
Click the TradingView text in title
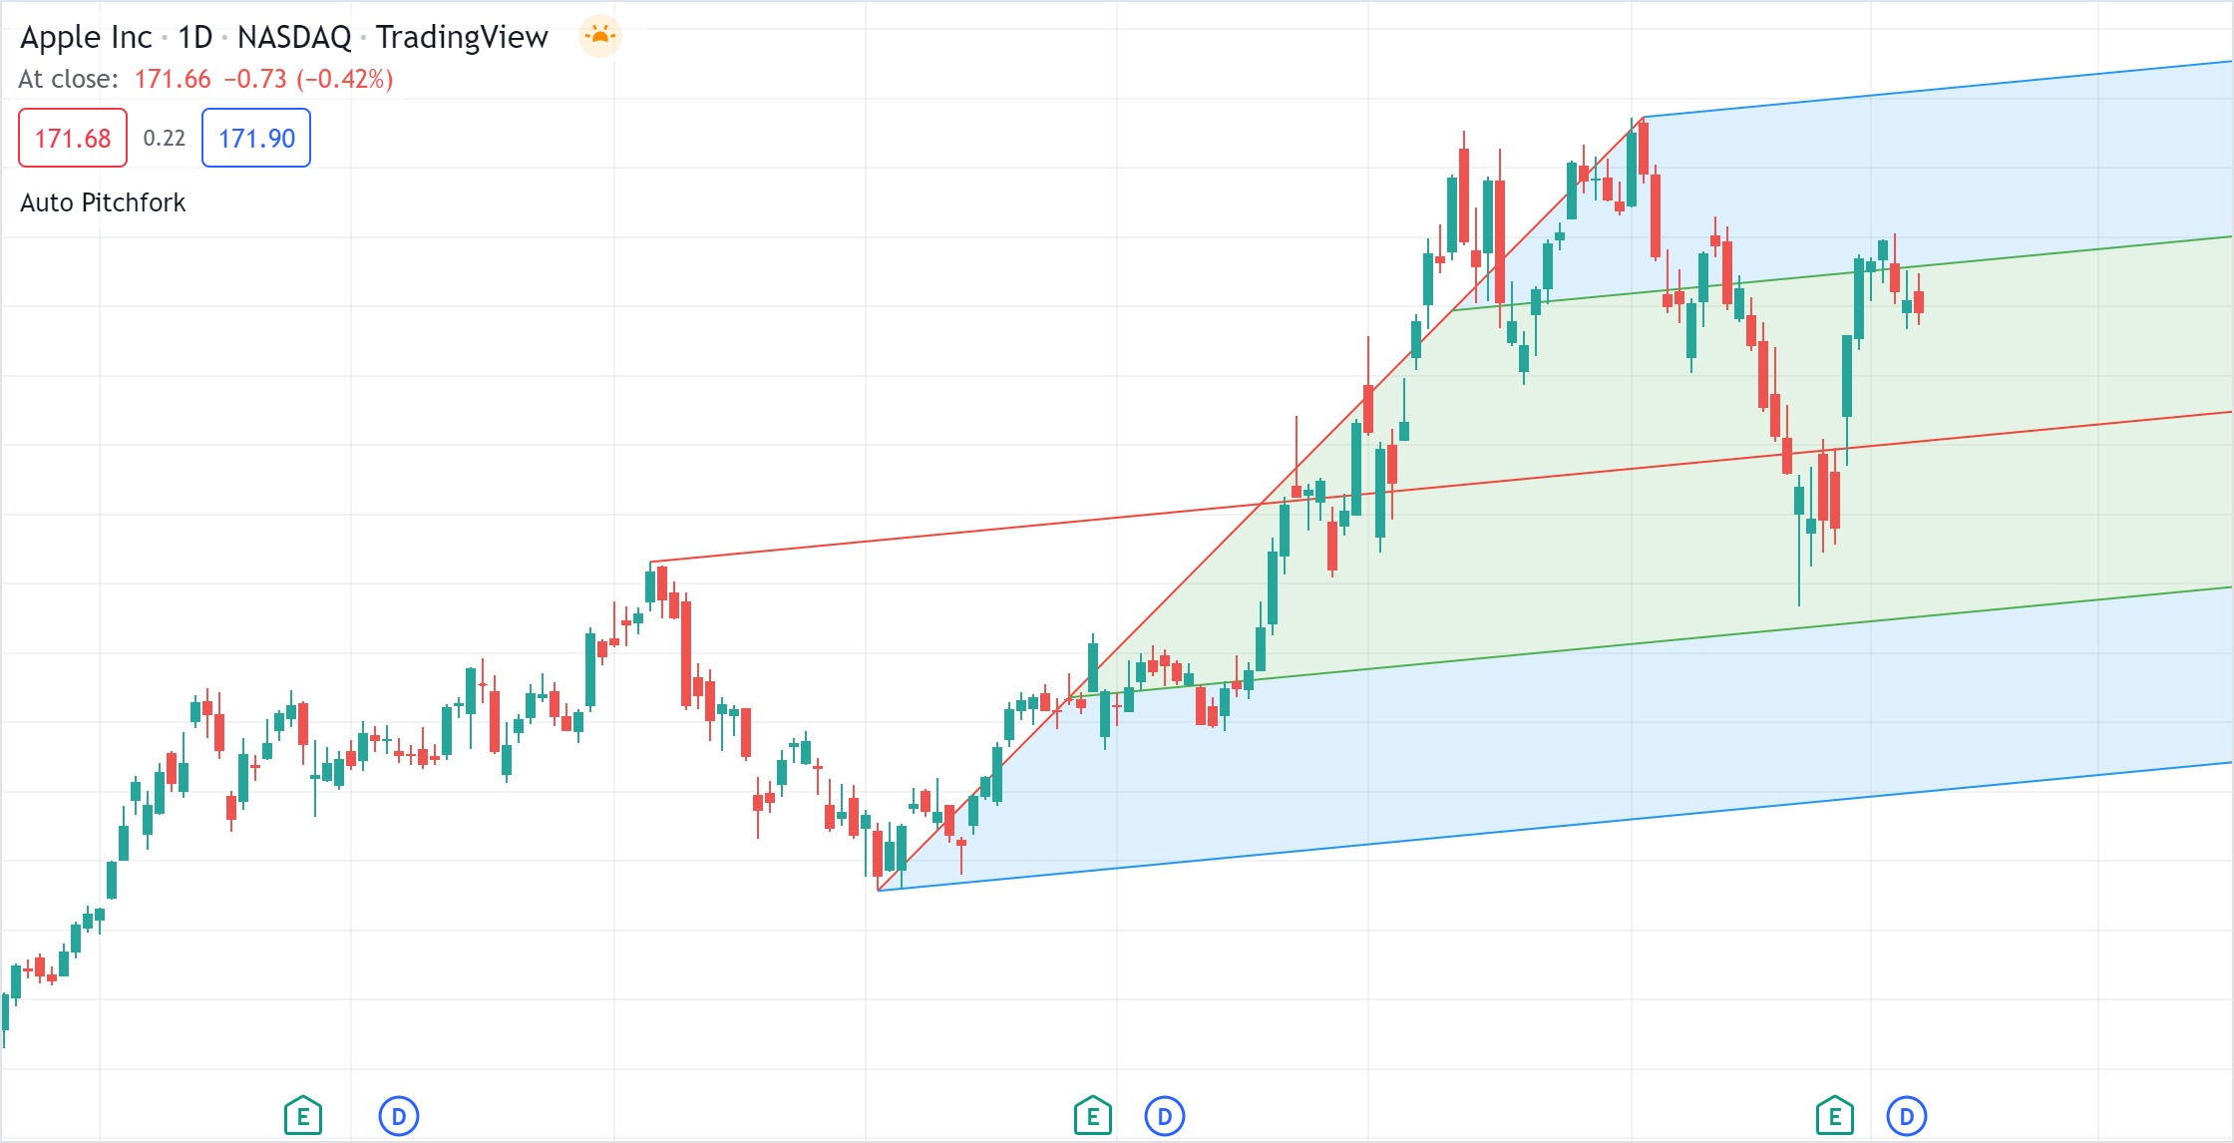[x=462, y=37]
